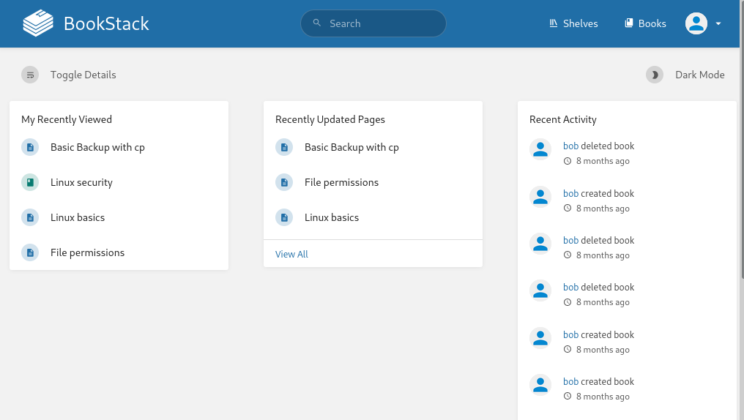The image size is (744, 420).
Task: Click bob link in first created book entry
Action: pos(570,193)
